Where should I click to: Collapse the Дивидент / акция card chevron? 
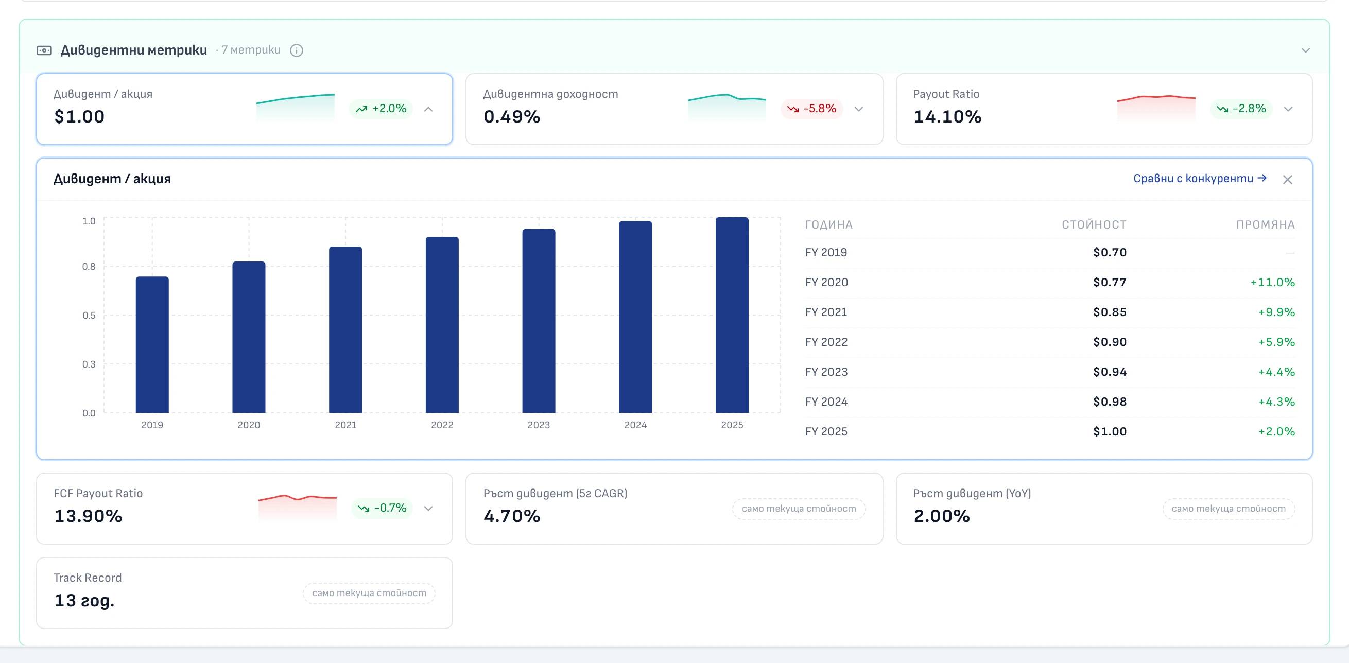(x=428, y=109)
